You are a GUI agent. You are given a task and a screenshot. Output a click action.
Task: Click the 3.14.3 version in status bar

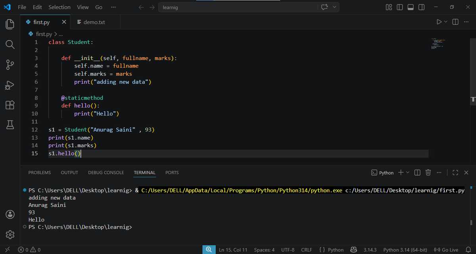tap(370, 250)
